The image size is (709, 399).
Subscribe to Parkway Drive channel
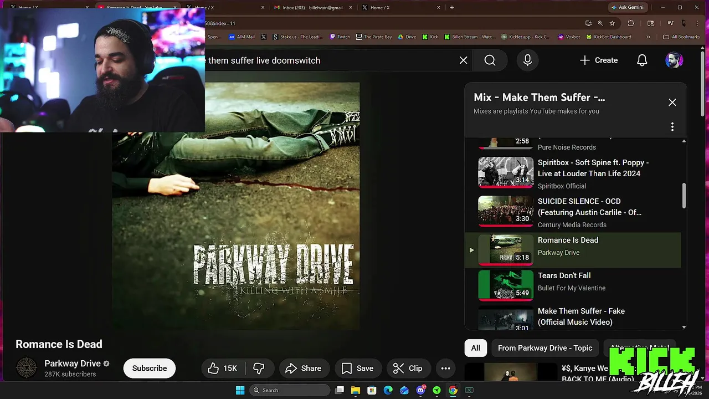click(150, 368)
